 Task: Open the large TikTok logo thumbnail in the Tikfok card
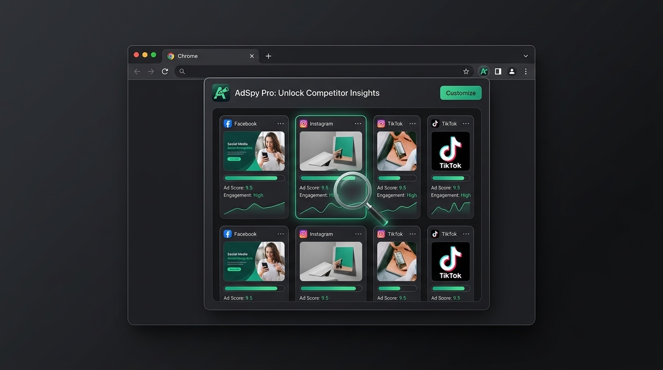tap(451, 262)
